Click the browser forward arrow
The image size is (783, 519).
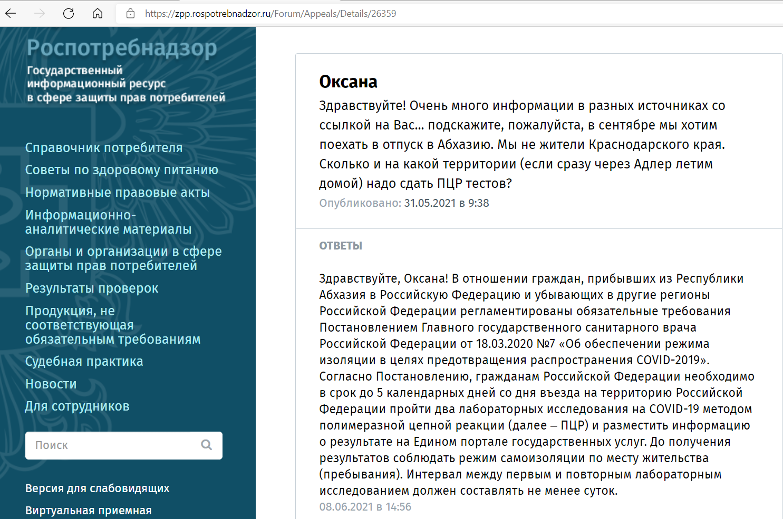pyautogui.click(x=40, y=14)
